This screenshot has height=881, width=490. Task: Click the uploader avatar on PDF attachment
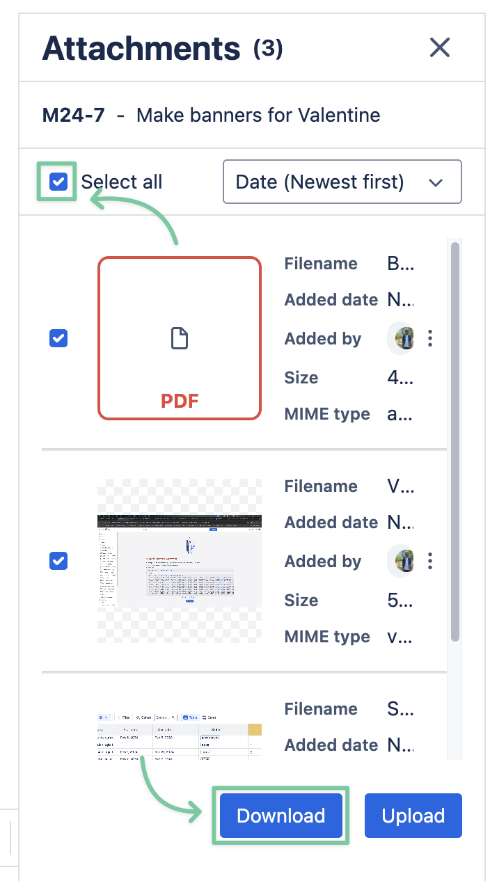(x=403, y=339)
